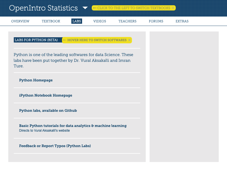Open Basic Python tutorials for data analytics link
Viewport: 227px width, 170px height.
click(x=73, y=126)
